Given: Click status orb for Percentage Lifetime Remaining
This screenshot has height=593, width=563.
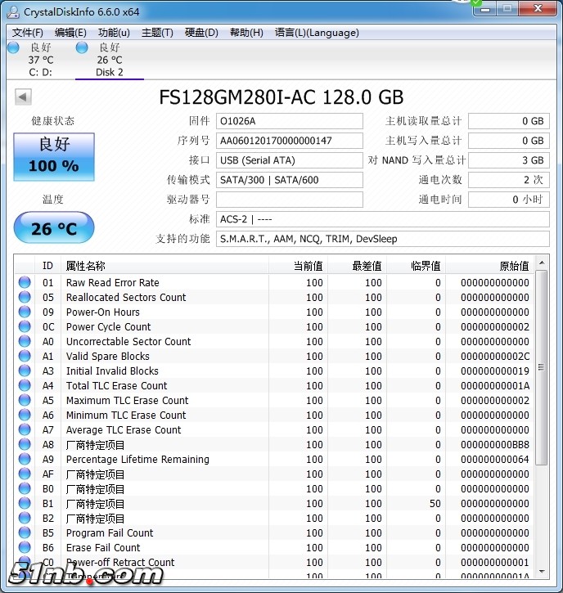Looking at the screenshot, I should pos(25,460).
